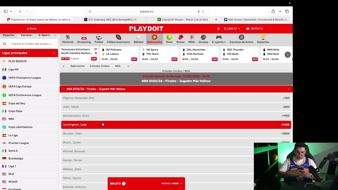Expand the BOLETO bet slip chevron
Screen dimensions: 338x190
pos(181,183)
